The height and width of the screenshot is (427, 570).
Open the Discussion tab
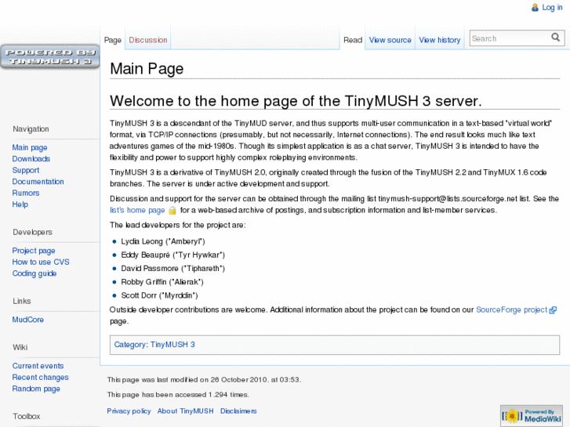click(148, 40)
